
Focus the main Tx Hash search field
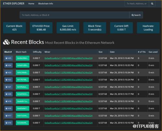(x=75, y=15)
